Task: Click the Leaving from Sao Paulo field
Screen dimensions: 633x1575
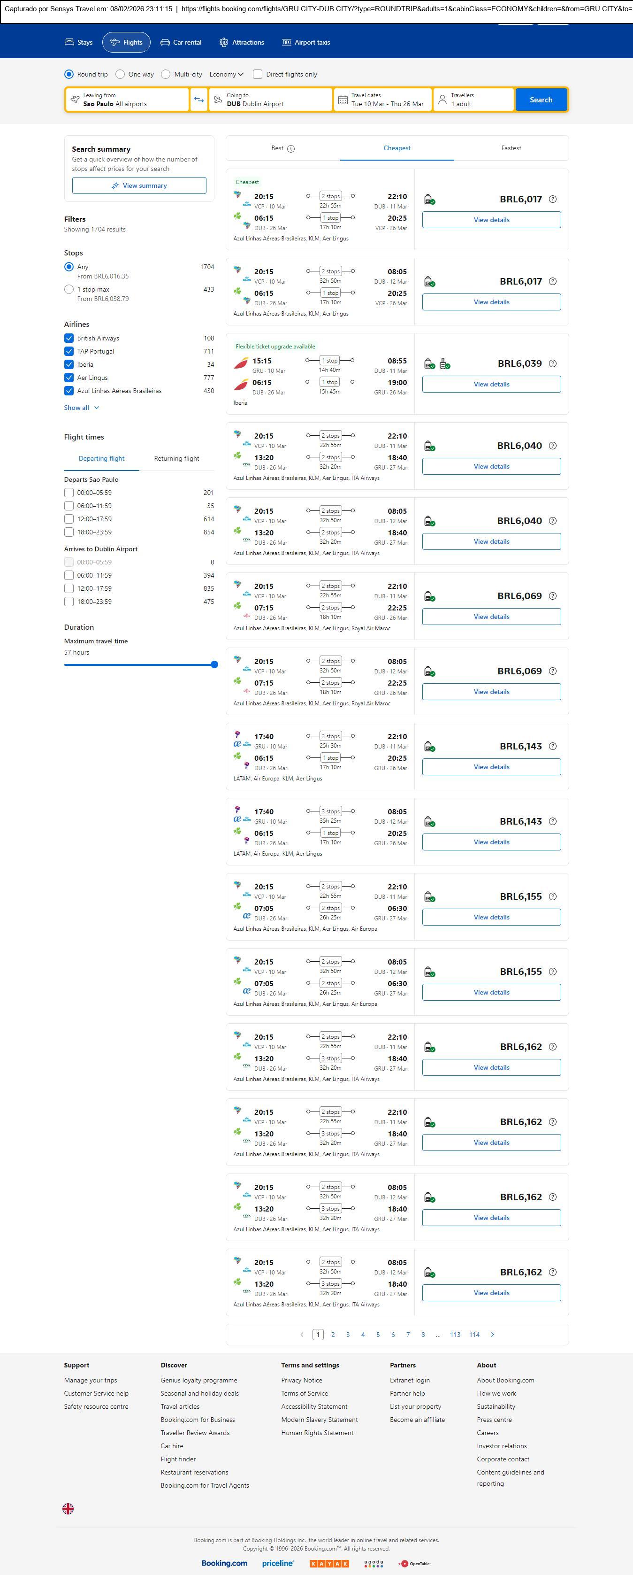Action: tap(127, 100)
